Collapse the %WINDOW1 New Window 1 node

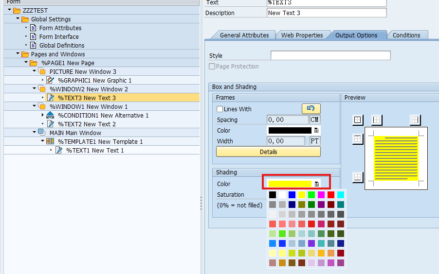pyautogui.click(x=35, y=106)
